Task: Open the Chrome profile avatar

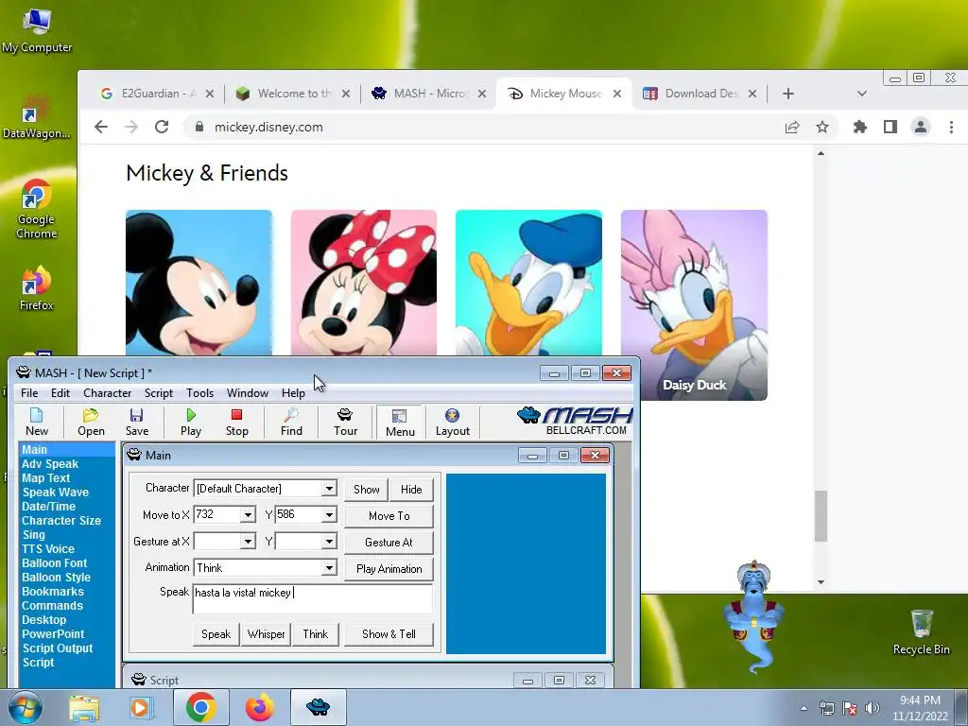Action: tap(921, 128)
